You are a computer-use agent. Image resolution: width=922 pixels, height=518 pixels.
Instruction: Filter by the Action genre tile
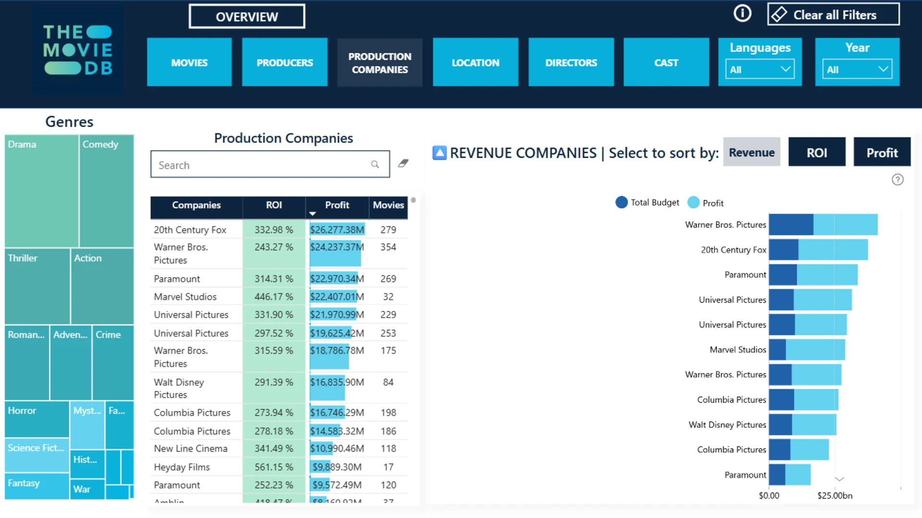[x=102, y=286]
